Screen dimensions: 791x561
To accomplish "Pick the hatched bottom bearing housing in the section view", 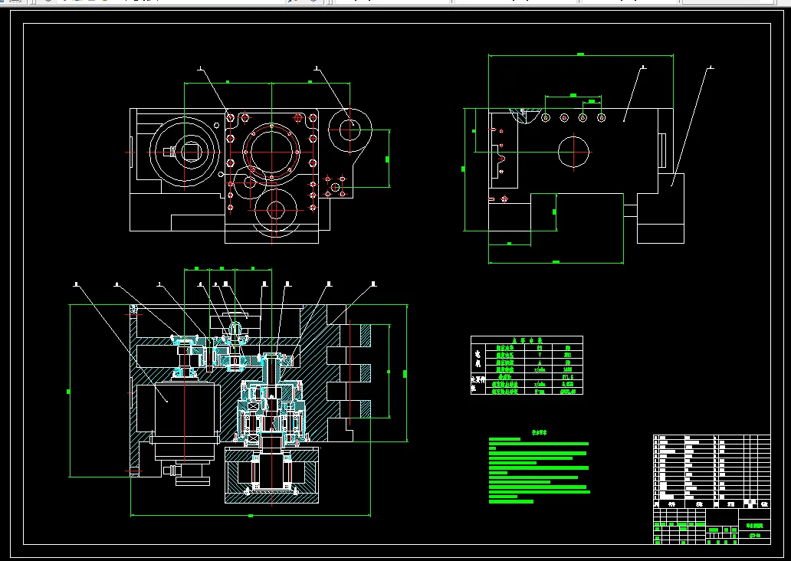I will (271, 475).
